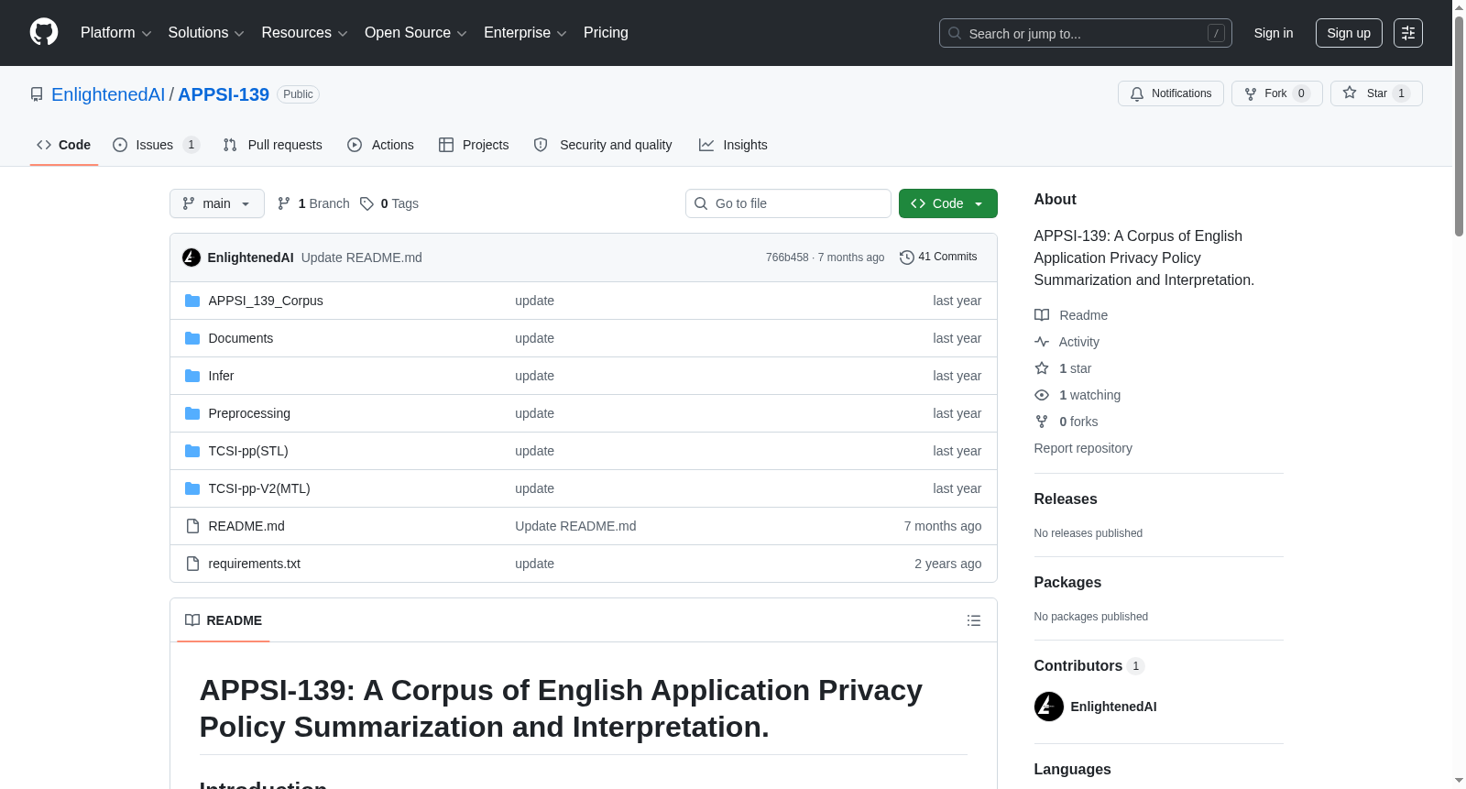Open the README.md file name
The image size is (1466, 789).
pos(246,526)
